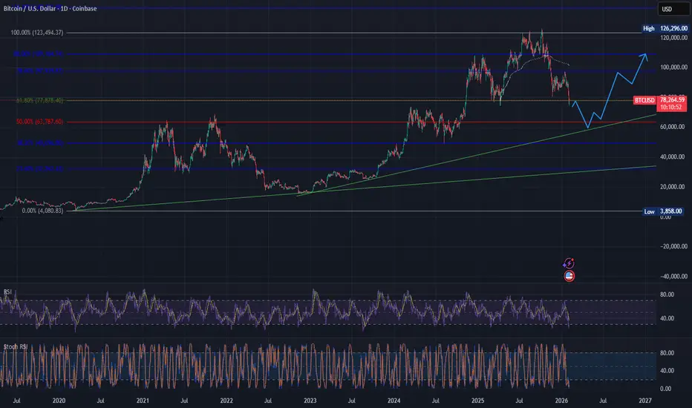Click the lightning bolt event icon
The width and height of the screenshot is (692, 408).
click(x=569, y=264)
